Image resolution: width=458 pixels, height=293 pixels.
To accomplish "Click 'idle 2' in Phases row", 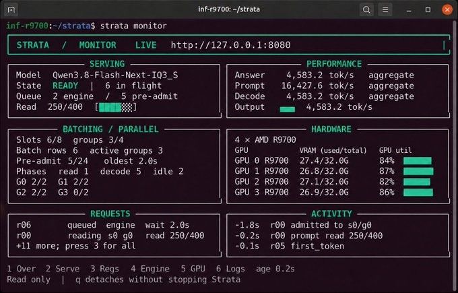I will pyautogui.click(x=168, y=172).
